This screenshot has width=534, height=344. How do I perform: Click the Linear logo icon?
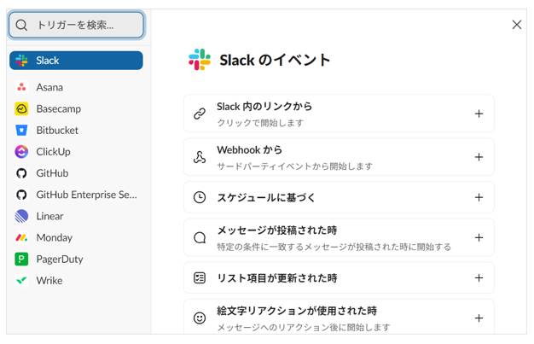[x=21, y=216]
